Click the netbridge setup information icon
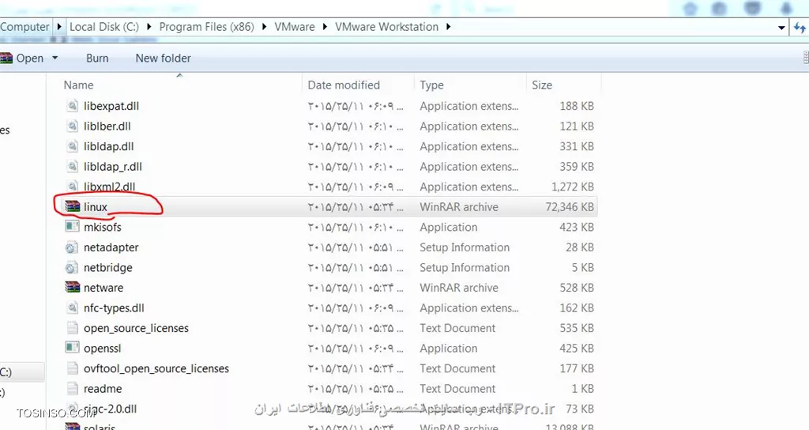809x430 pixels. 72,267
